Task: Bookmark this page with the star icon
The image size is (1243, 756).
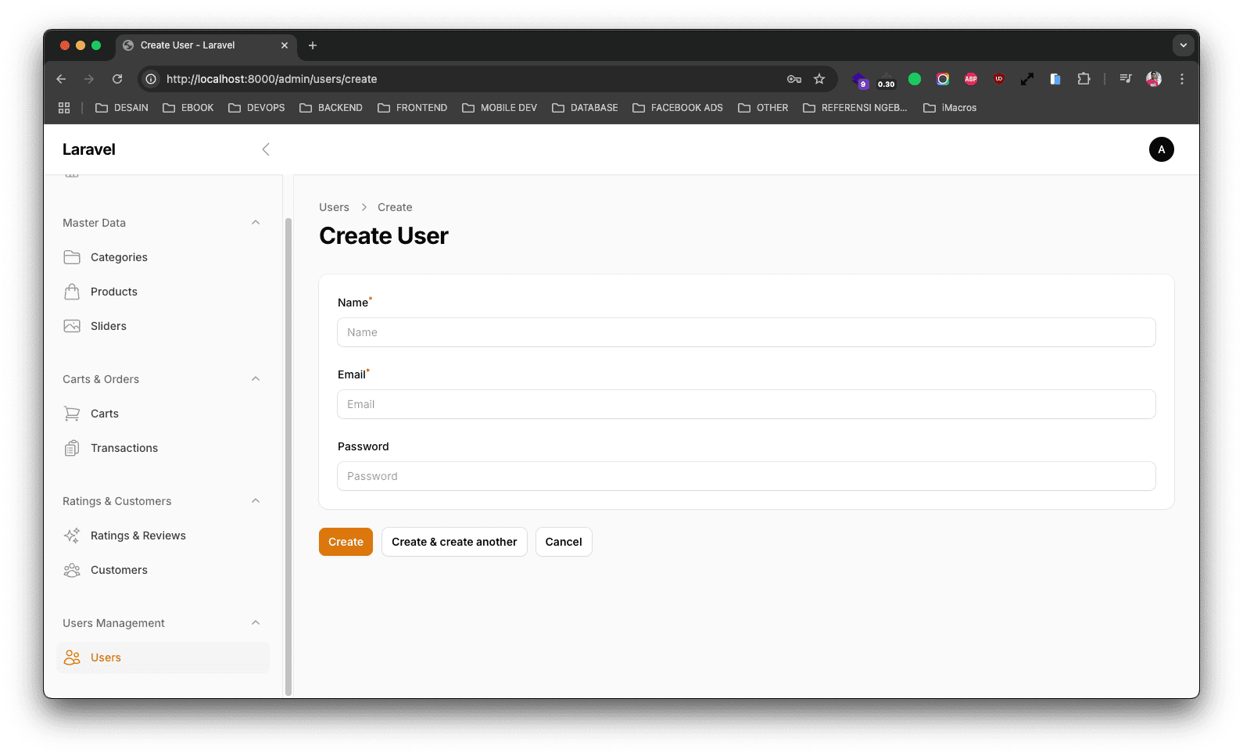Action: [x=819, y=79]
